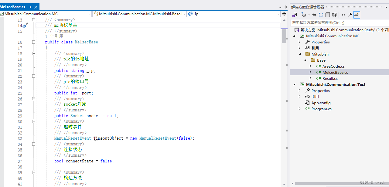
Task: Expand AreaCode.cs file node
Action: tap(311, 66)
